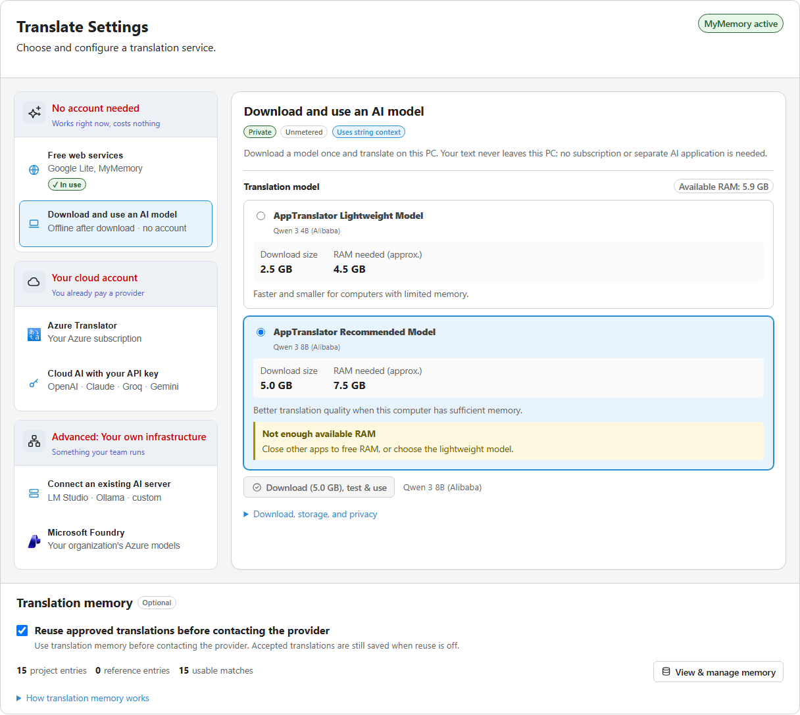Click Qwen 3 4B (Alibaba) subtitle
Screen dimensions: 800x715
(x=307, y=231)
